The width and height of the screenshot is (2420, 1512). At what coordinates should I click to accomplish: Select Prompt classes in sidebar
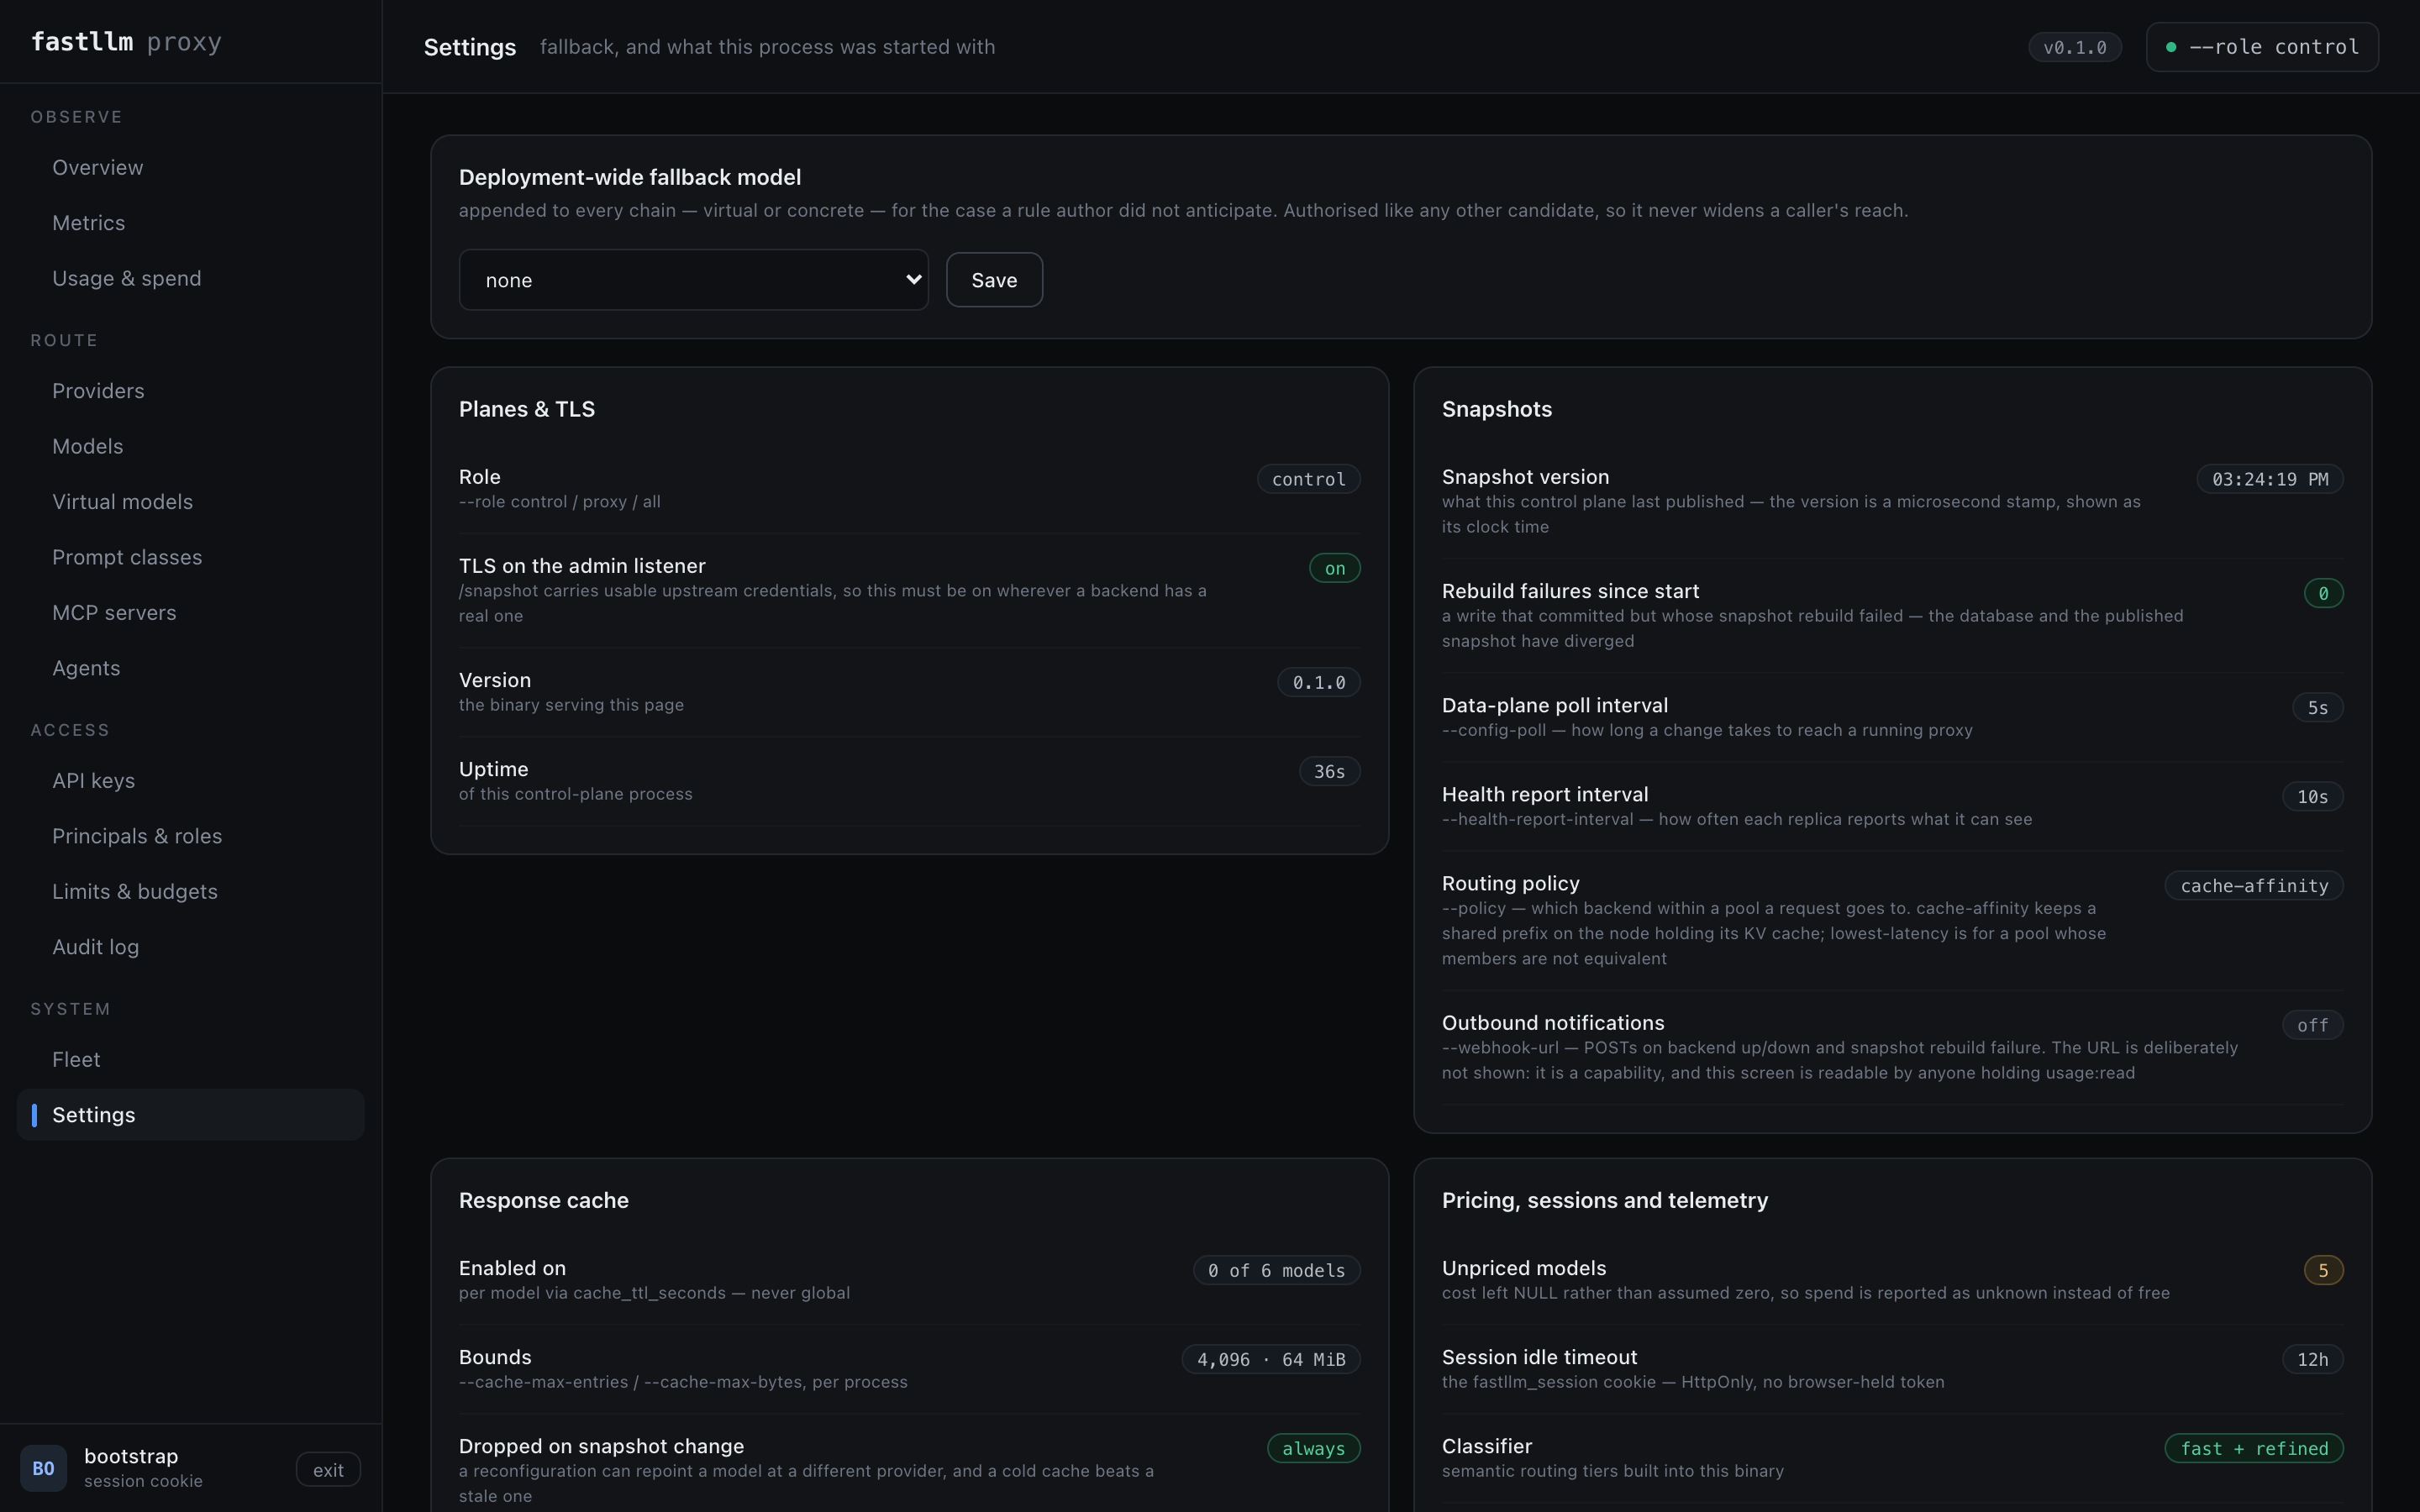click(190, 557)
